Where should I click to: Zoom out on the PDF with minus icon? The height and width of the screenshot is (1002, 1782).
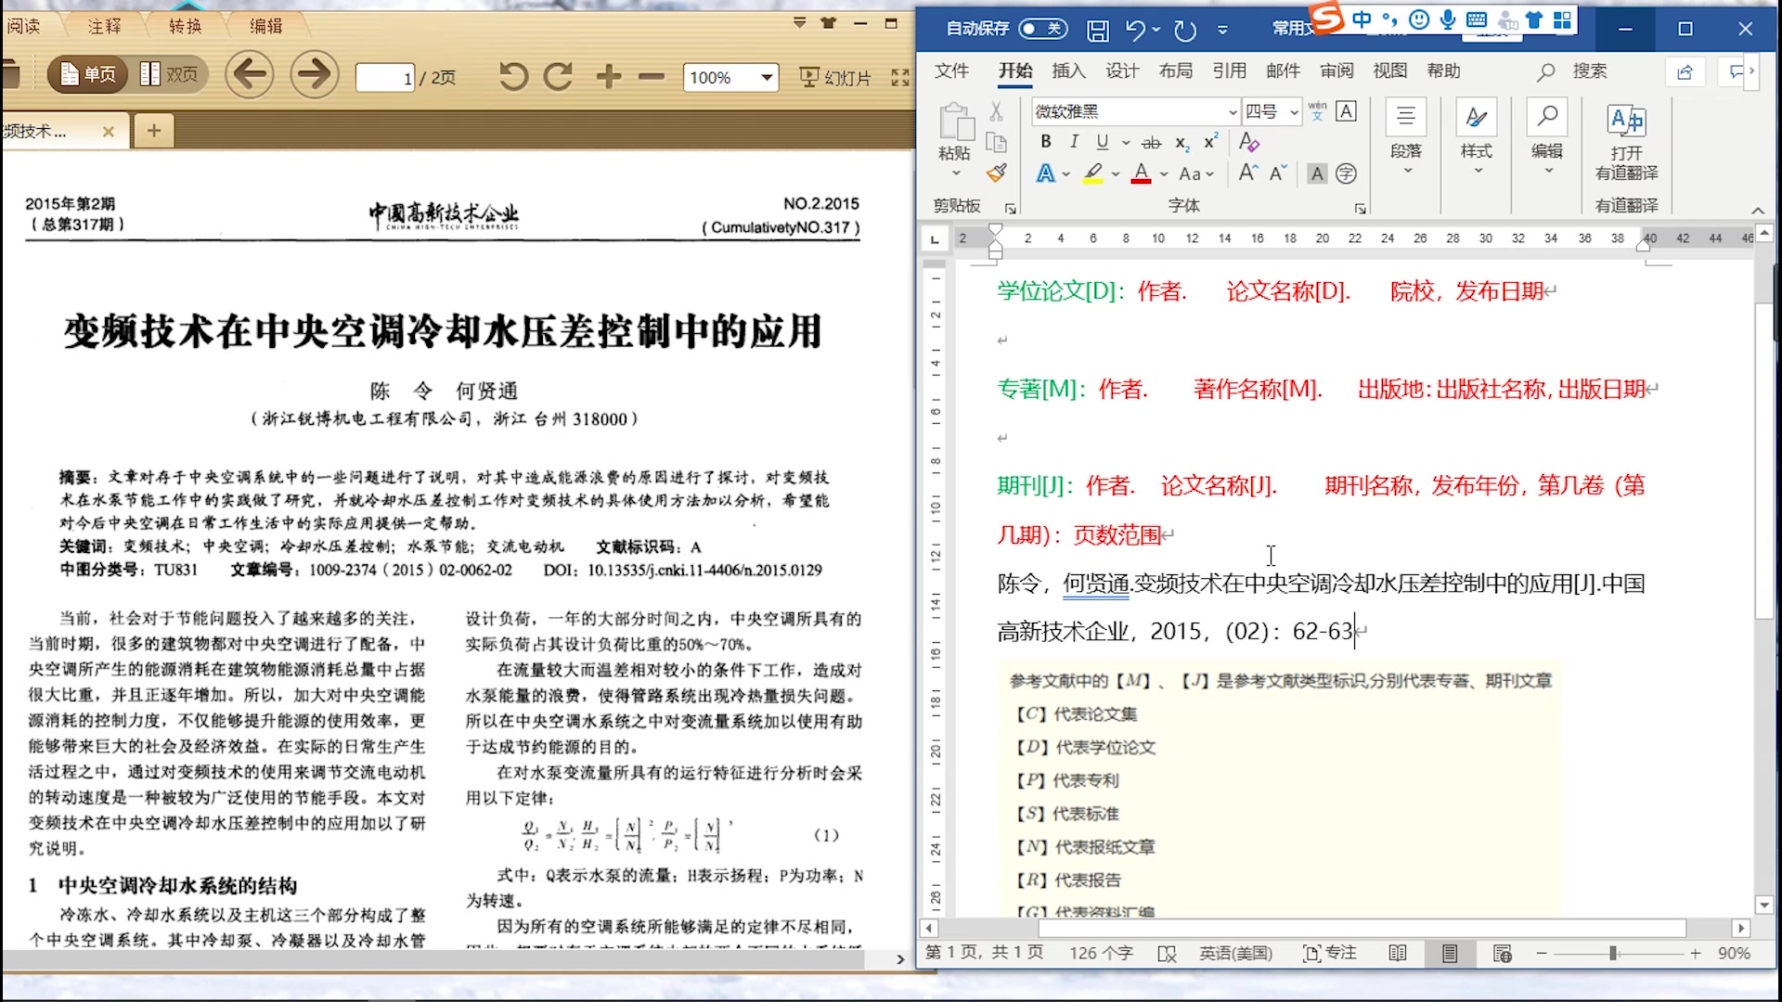point(652,76)
